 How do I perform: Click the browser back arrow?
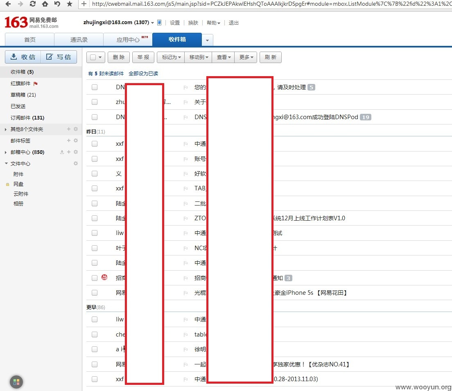[x=8, y=4]
